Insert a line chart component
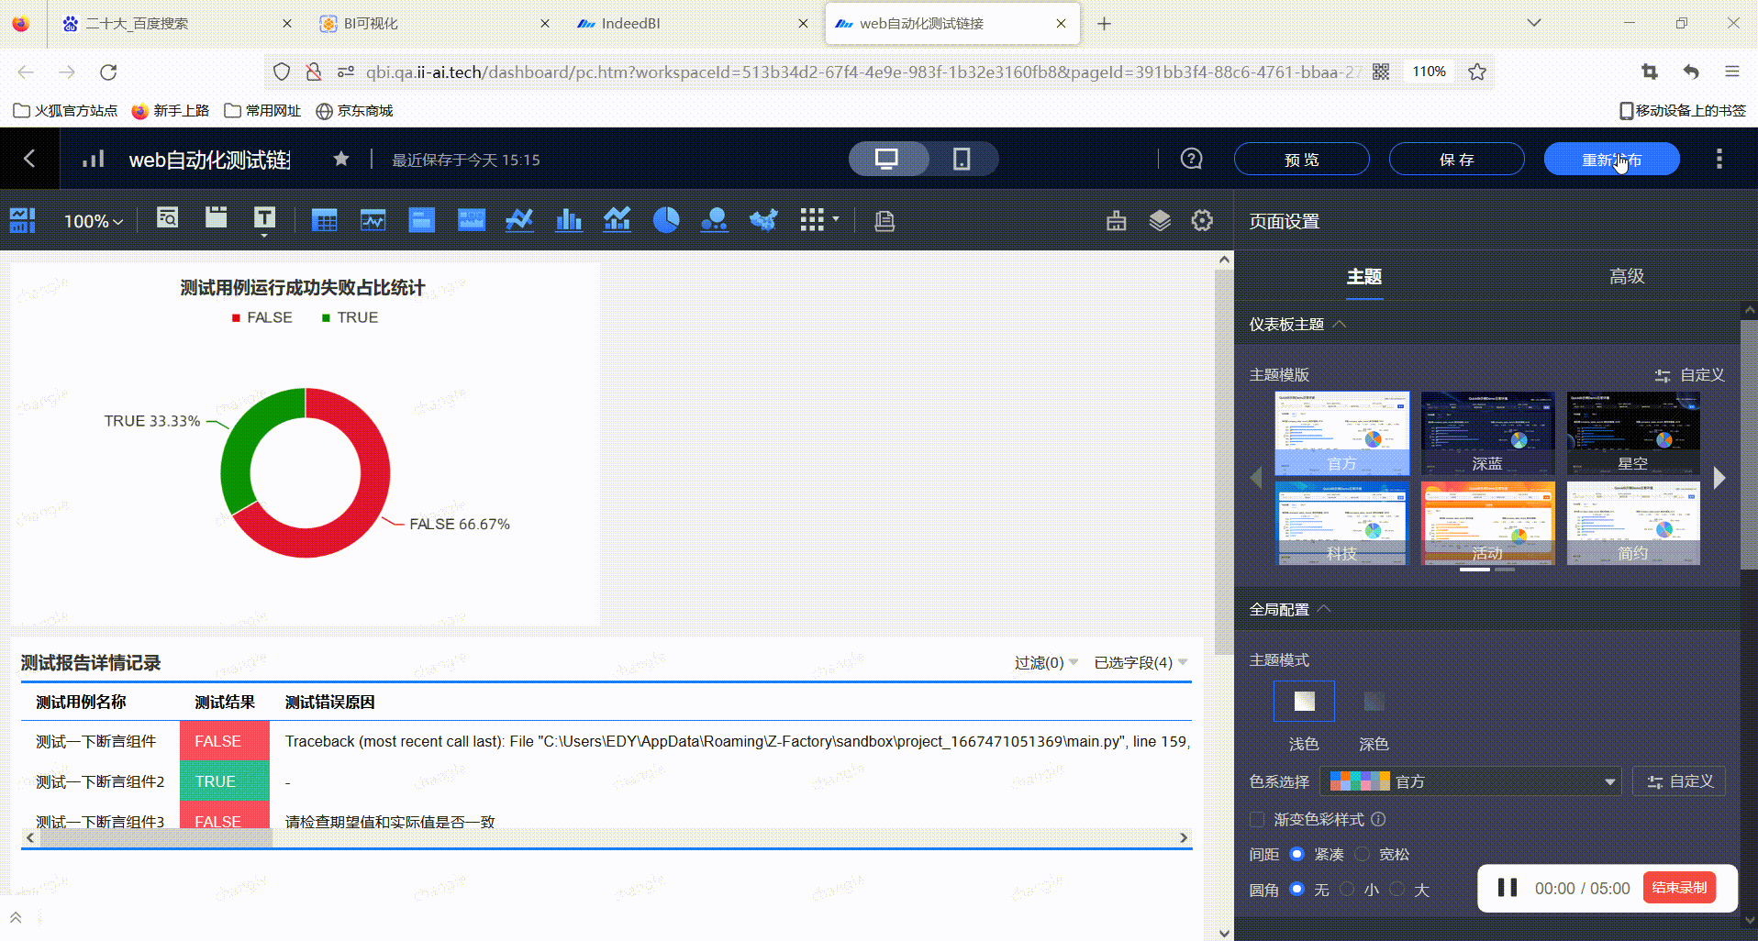Screen dimensions: 1758x941 pos(519,219)
